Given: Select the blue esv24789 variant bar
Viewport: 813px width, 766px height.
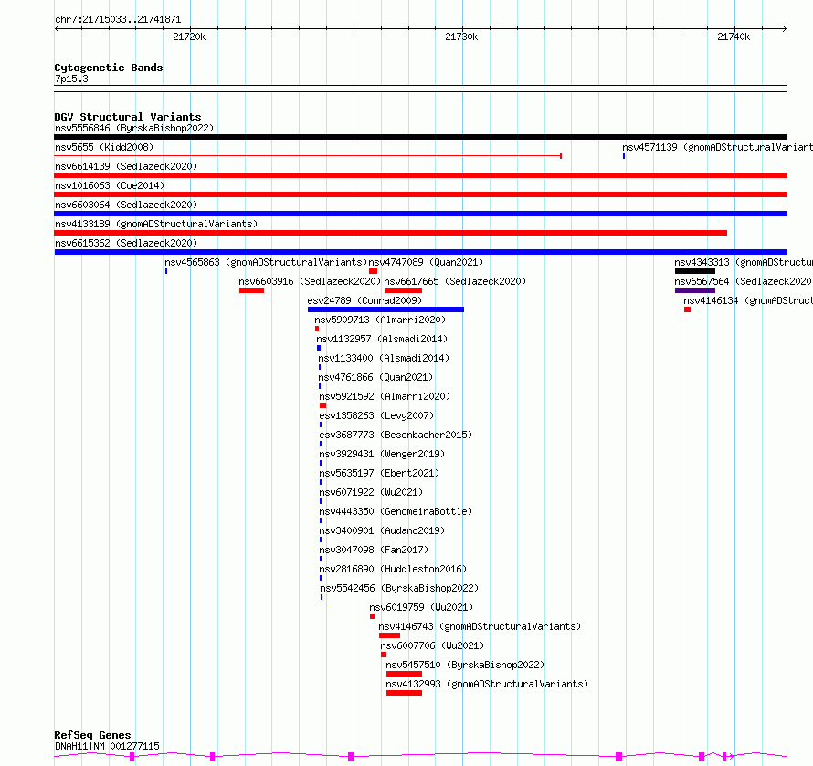Looking at the screenshot, I should [x=385, y=310].
